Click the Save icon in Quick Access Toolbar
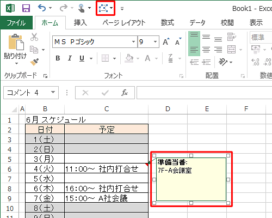The height and width of the screenshot is (218, 272). [26, 8]
